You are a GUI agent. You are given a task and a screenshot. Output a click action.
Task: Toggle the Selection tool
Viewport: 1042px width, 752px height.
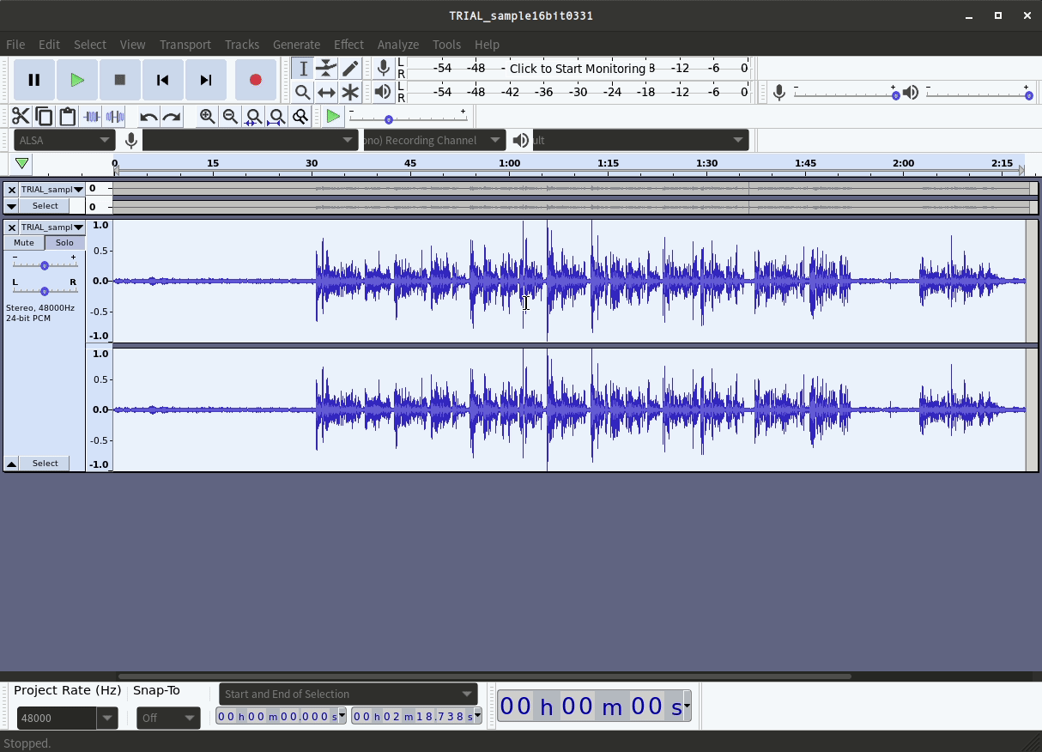coord(303,68)
